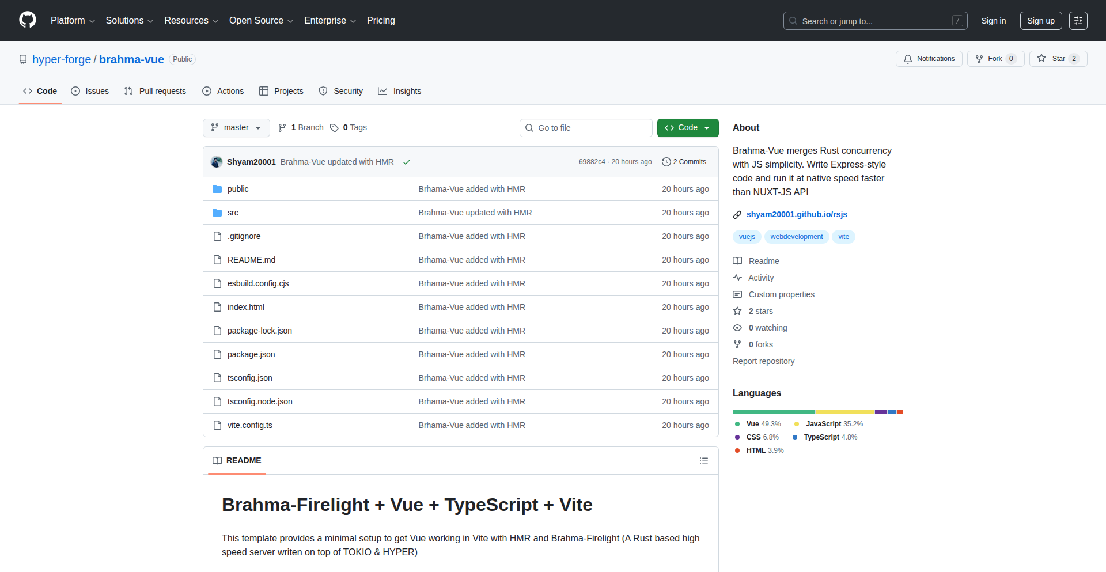Image resolution: width=1106 pixels, height=572 pixels.
Task: Click the Fork icon in repo header
Action: pos(980,58)
